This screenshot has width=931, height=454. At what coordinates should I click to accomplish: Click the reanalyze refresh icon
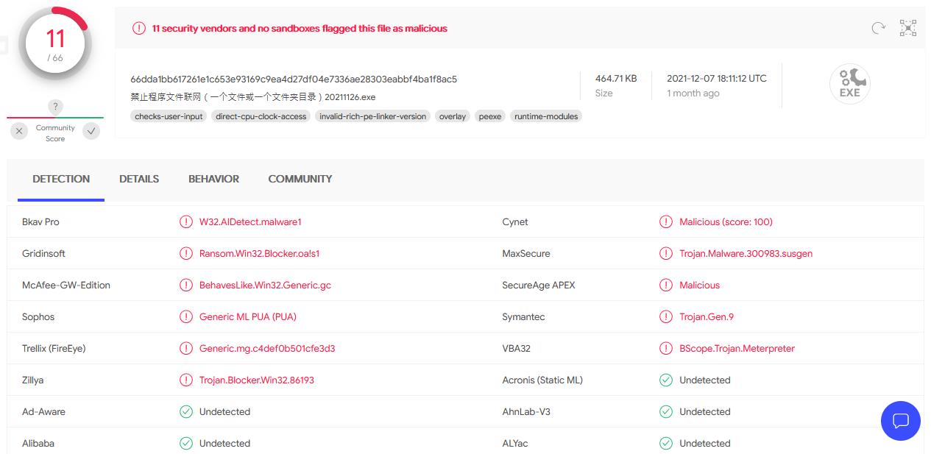878,28
